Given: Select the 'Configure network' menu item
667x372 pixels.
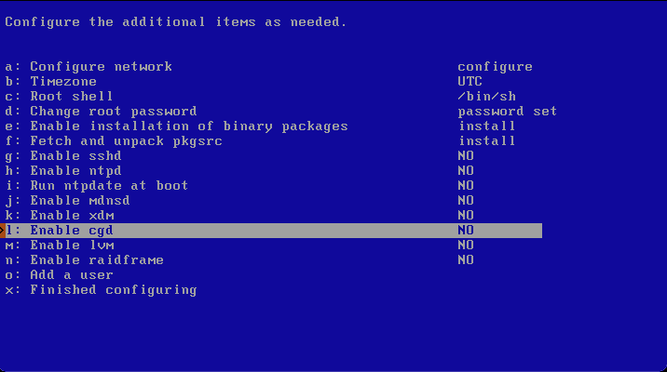Looking at the screenshot, I should (x=88, y=67).
